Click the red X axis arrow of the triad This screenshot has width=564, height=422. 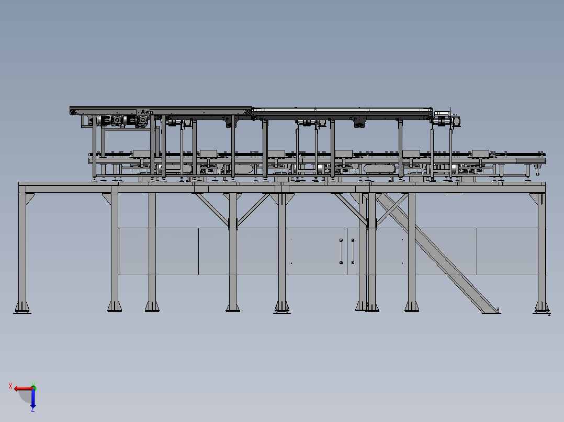[x=23, y=389]
